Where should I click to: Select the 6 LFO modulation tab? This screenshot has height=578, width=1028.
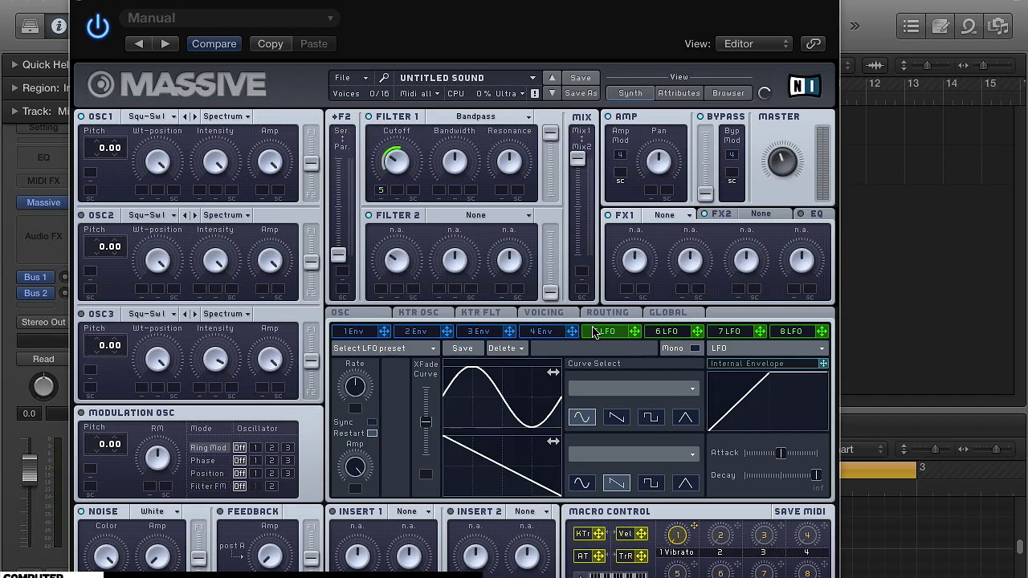pyautogui.click(x=667, y=332)
